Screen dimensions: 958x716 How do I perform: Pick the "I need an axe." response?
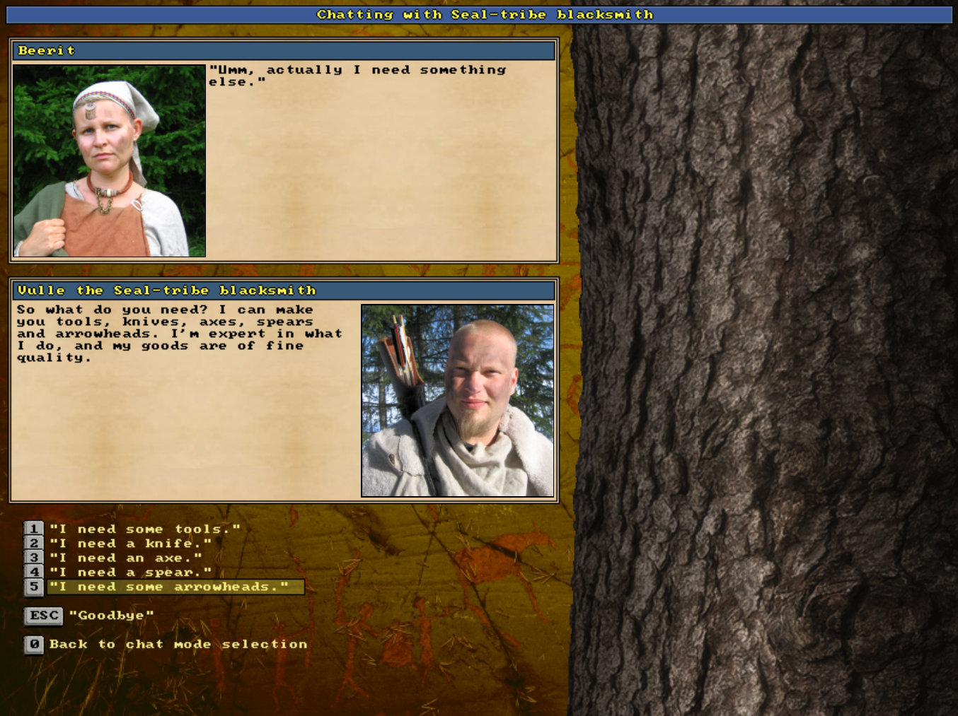(125, 558)
